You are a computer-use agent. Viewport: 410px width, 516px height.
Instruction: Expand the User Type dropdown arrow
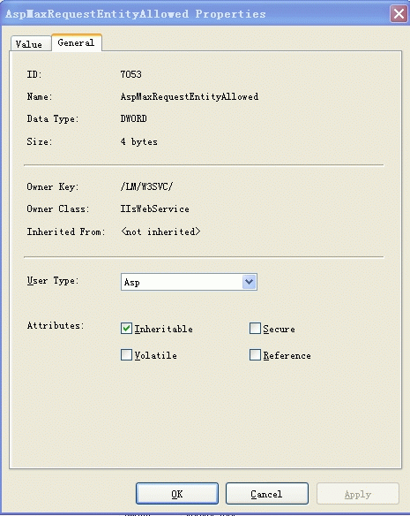click(x=249, y=282)
